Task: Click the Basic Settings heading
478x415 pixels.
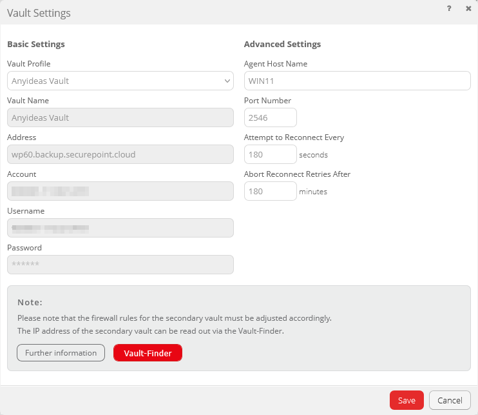Action: [x=36, y=45]
